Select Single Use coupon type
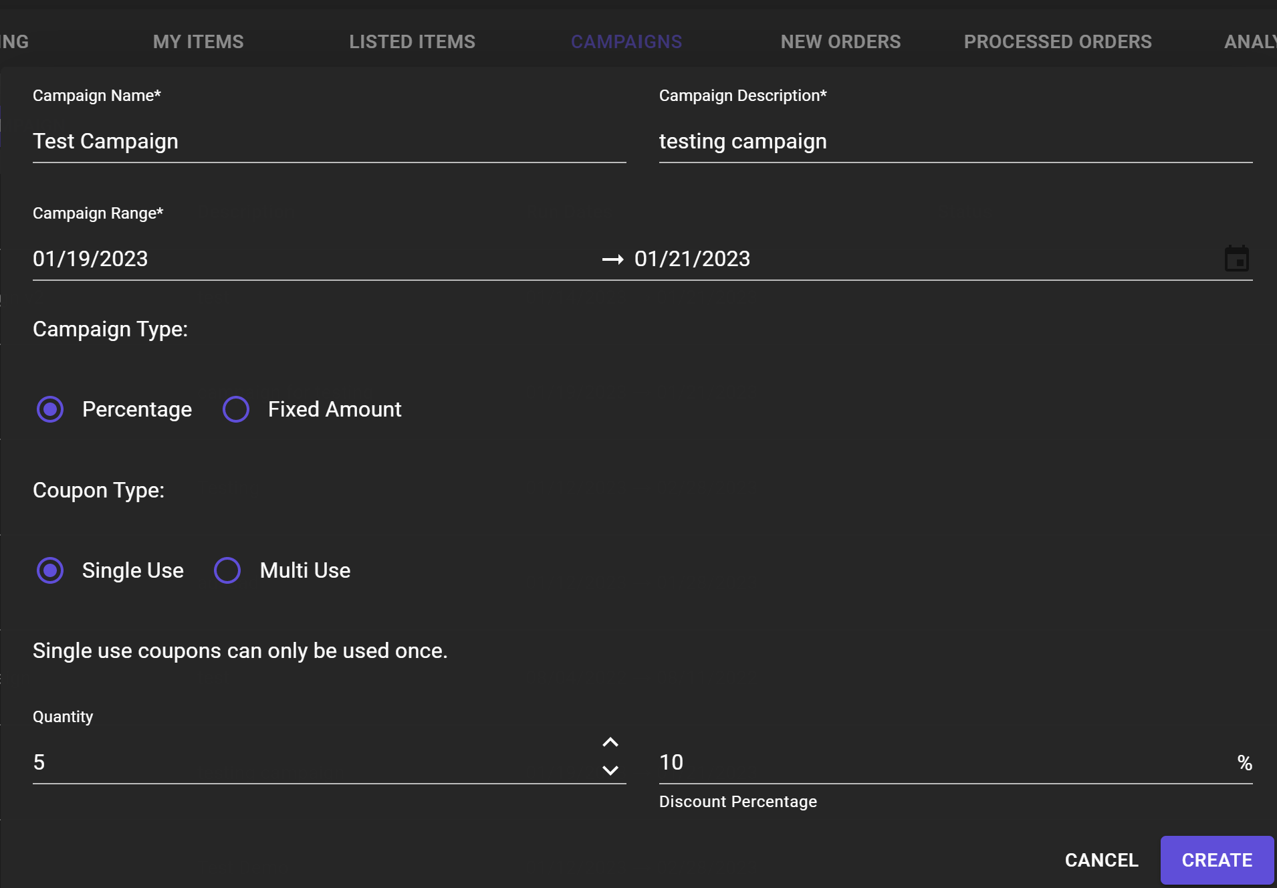Image resolution: width=1277 pixels, height=888 pixels. [50, 570]
